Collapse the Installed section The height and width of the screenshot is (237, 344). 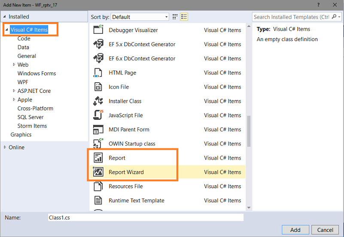(x=5, y=17)
